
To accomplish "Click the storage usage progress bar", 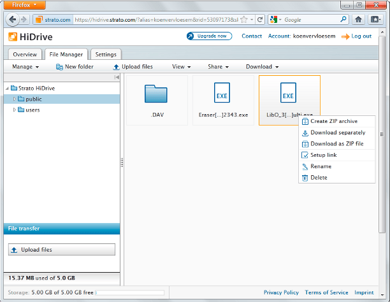I will [129, 292].
